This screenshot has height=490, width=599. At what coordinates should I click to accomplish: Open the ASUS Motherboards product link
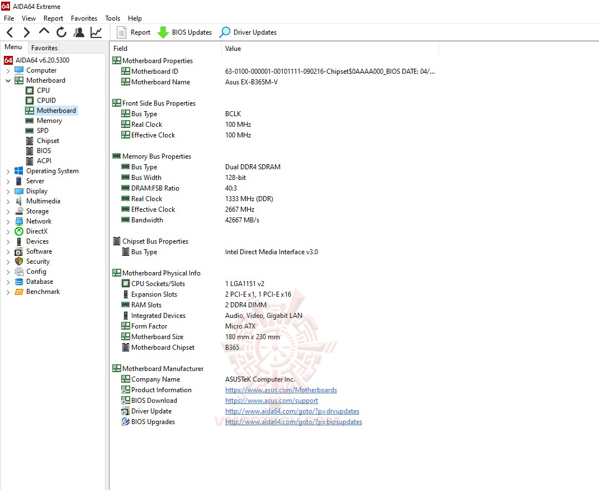[x=281, y=390]
